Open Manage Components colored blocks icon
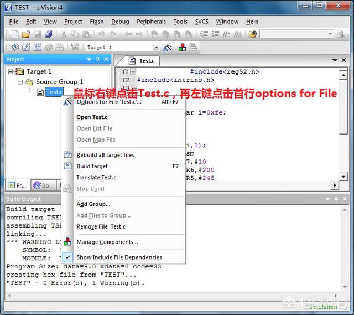 tap(182, 47)
